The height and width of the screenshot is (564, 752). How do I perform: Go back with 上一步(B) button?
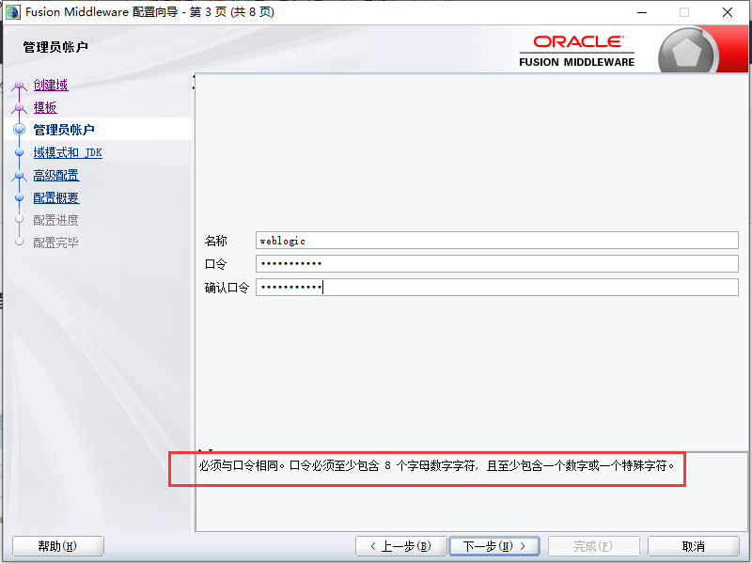click(x=401, y=546)
